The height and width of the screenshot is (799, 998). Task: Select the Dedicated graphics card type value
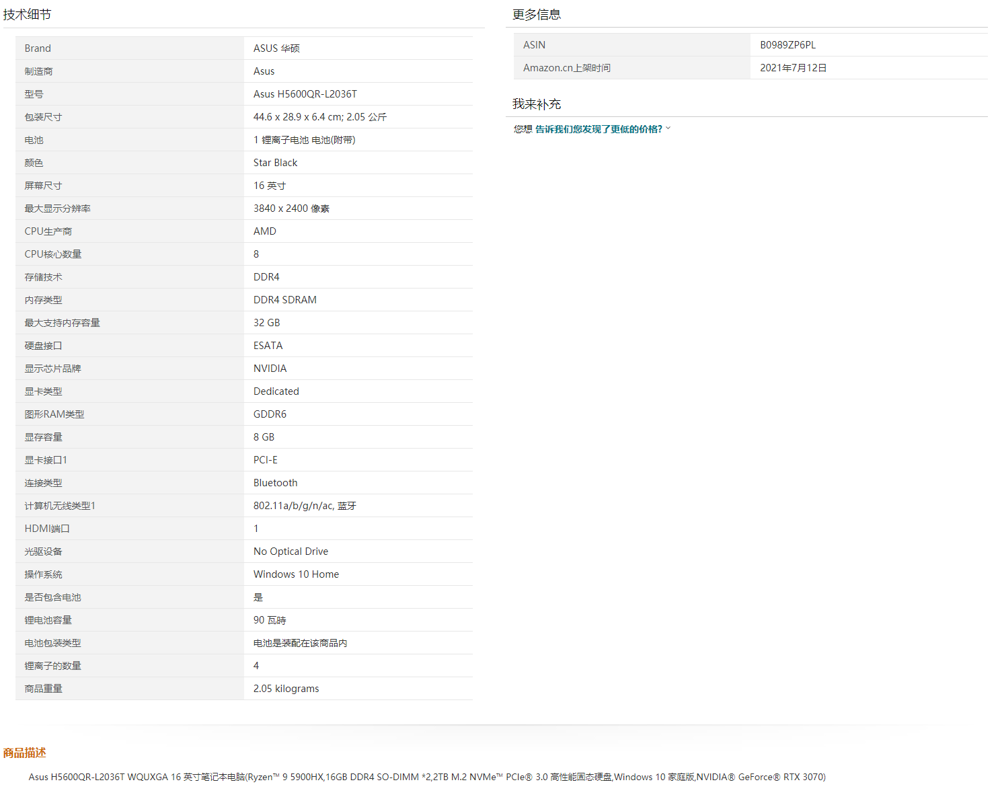pos(276,391)
